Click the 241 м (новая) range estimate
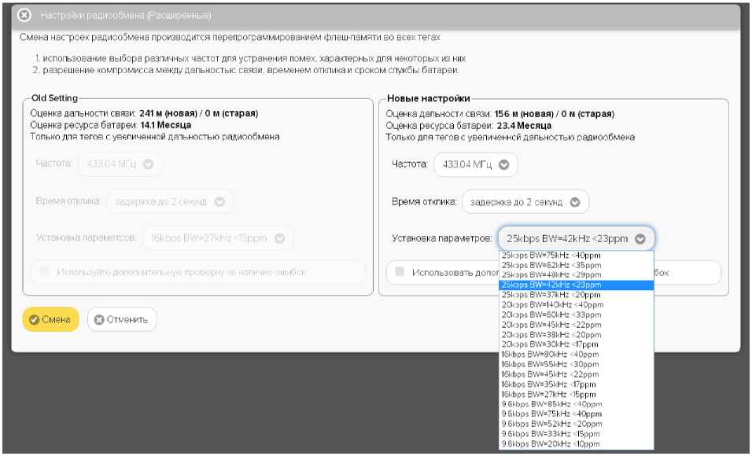The height and width of the screenshot is (456, 752). (168, 114)
